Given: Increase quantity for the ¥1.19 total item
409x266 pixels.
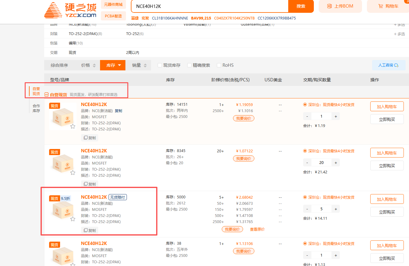Looking at the screenshot, I should (336, 116).
